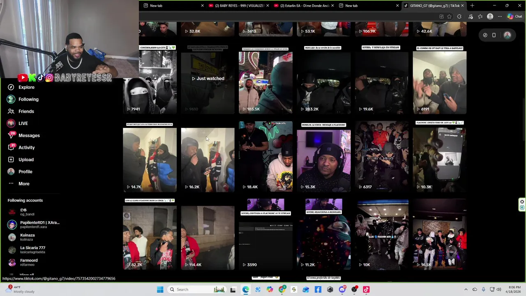This screenshot has width=526, height=296.
Task: Open browser settings and more menu
Action: (500, 16)
